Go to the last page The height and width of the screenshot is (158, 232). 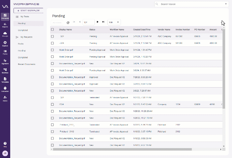point(103,22)
